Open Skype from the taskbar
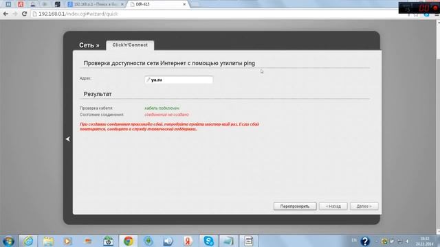The height and width of the screenshot is (247, 440). click(208, 241)
